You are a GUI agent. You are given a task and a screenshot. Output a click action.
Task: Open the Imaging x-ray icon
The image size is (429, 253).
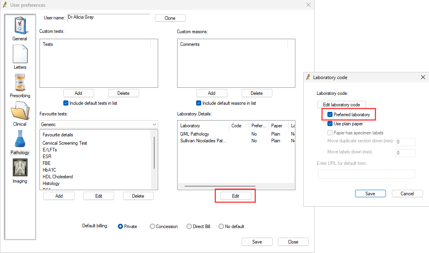[x=20, y=168]
